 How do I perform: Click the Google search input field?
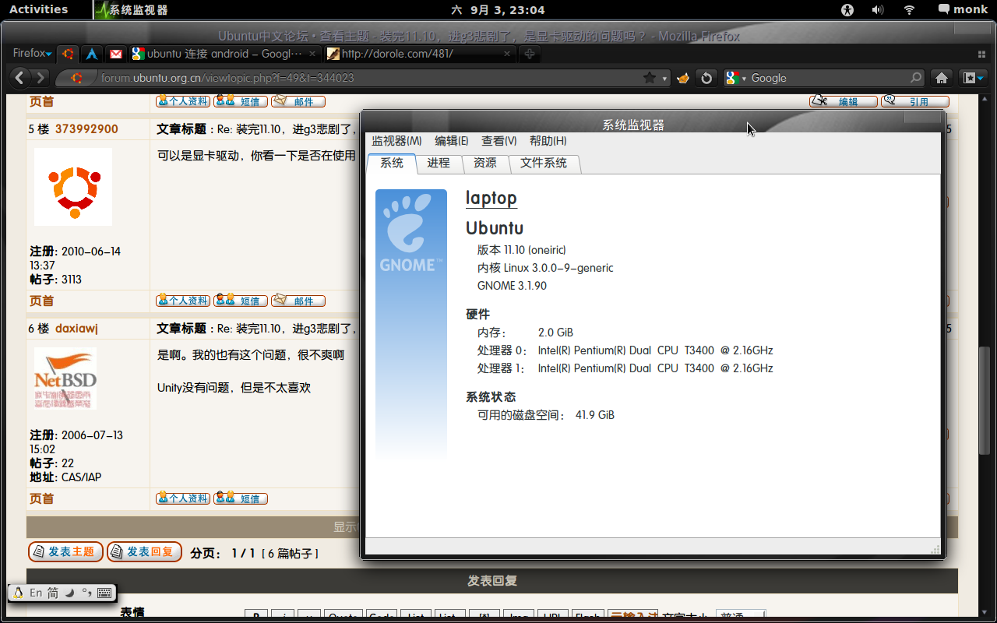point(829,78)
